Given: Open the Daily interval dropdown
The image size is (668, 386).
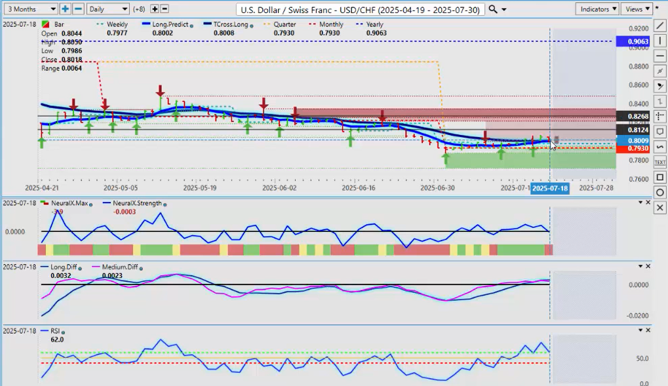Looking at the screenshot, I should [x=108, y=9].
